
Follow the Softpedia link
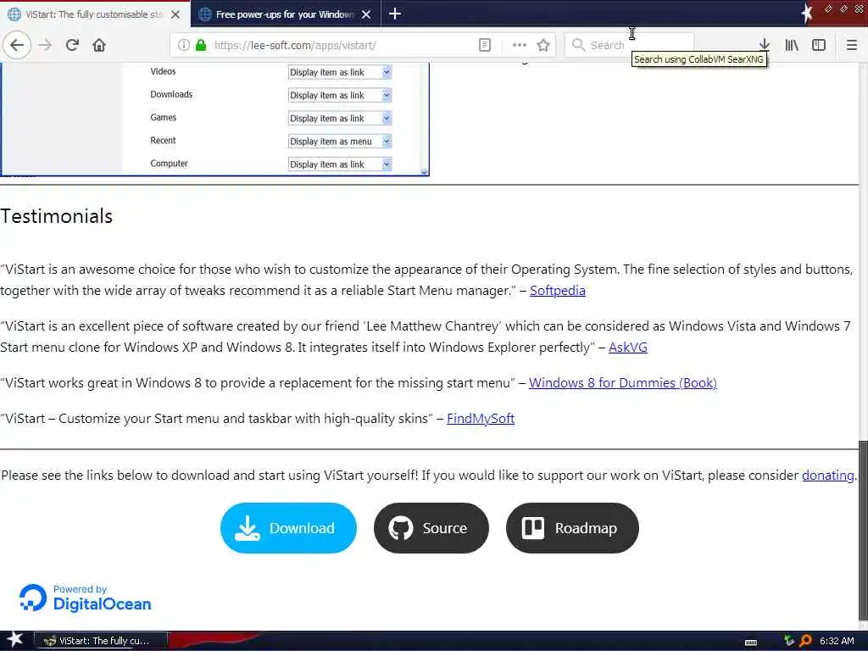pyautogui.click(x=558, y=291)
